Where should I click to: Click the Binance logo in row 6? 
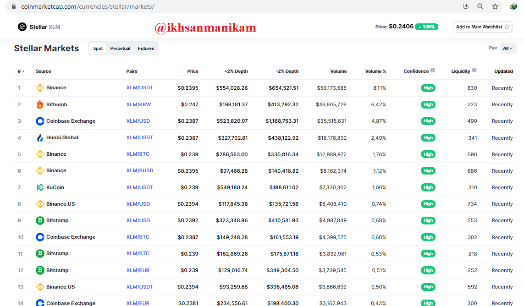[40, 171]
